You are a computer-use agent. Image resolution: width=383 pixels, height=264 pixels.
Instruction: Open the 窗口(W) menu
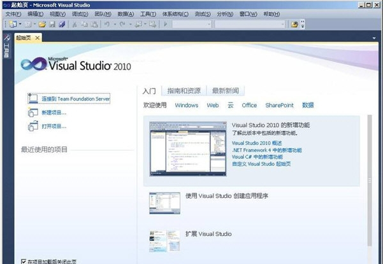point(248,14)
